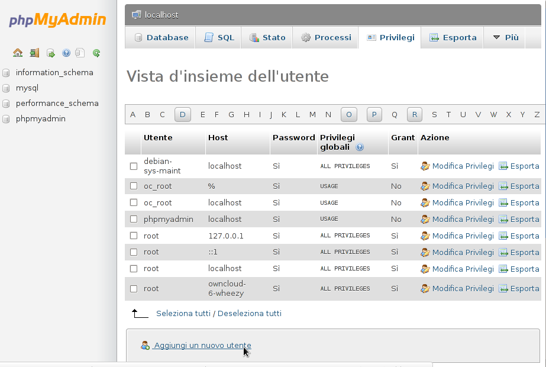The width and height of the screenshot is (546, 367).
Task: Open information_schema database in sidebar
Action: coord(54,72)
